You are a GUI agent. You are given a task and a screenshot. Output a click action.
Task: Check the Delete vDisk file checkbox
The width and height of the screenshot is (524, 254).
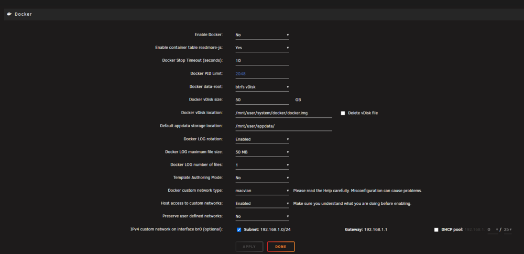343,113
